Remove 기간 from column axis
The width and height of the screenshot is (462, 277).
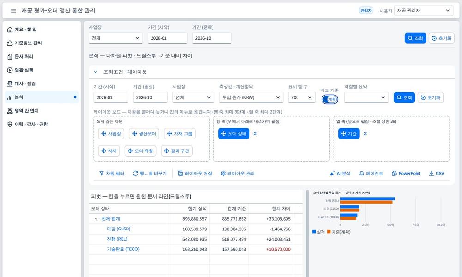pos(365,133)
